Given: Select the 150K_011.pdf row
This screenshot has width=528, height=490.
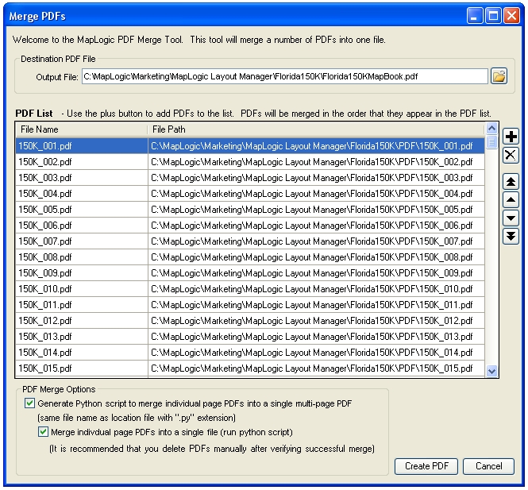Looking at the screenshot, I should click(x=250, y=305).
